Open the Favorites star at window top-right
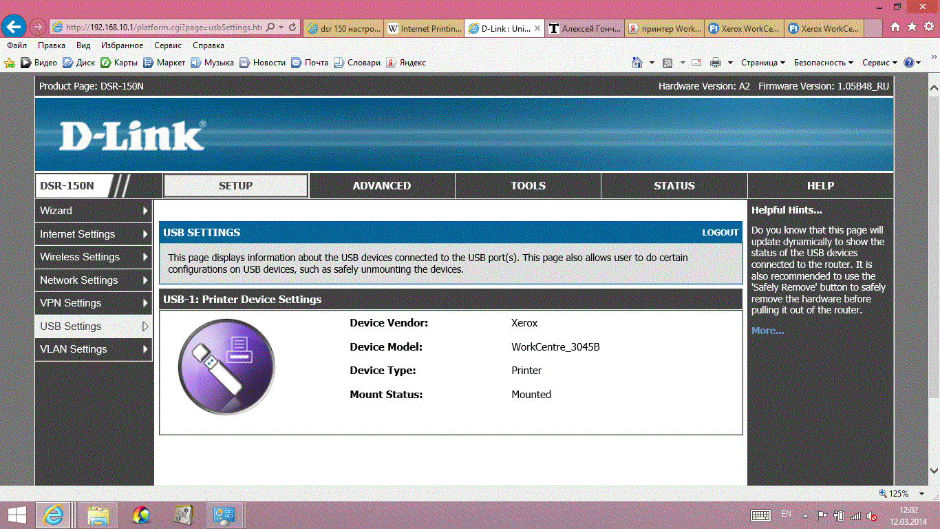This screenshot has height=529, width=940. pyautogui.click(x=912, y=27)
